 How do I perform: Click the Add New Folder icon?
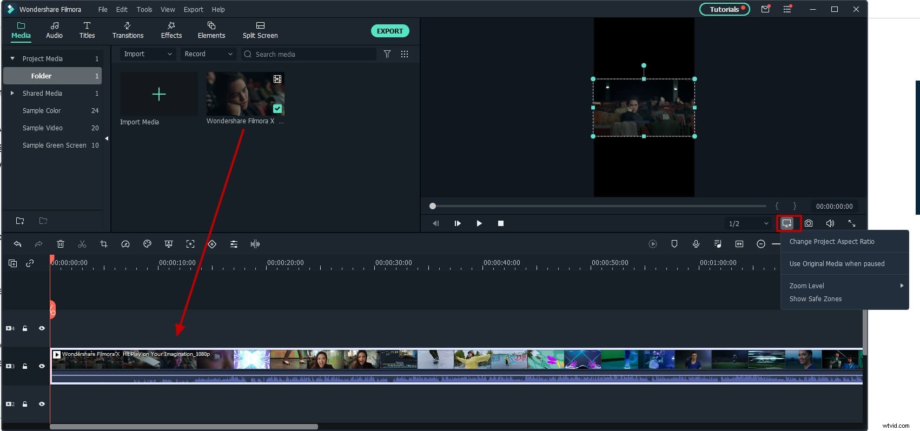point(20,221)
